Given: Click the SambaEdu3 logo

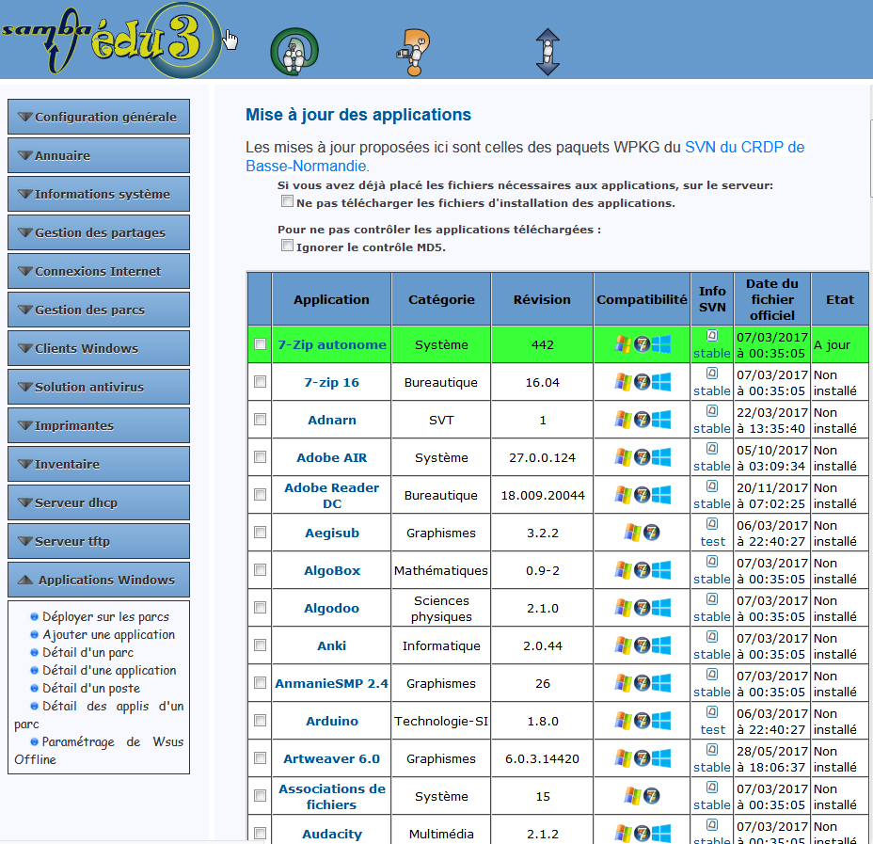Looking at the screenshot, I should [x=110, y=40].
